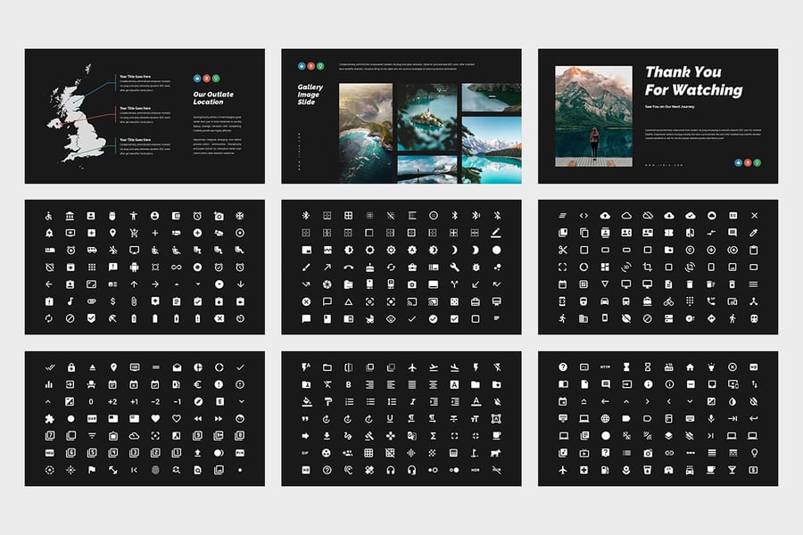Screen dimensions: 803x535
Task: Select the puzzle piece extension icon
Action: (x=48, y=418)
